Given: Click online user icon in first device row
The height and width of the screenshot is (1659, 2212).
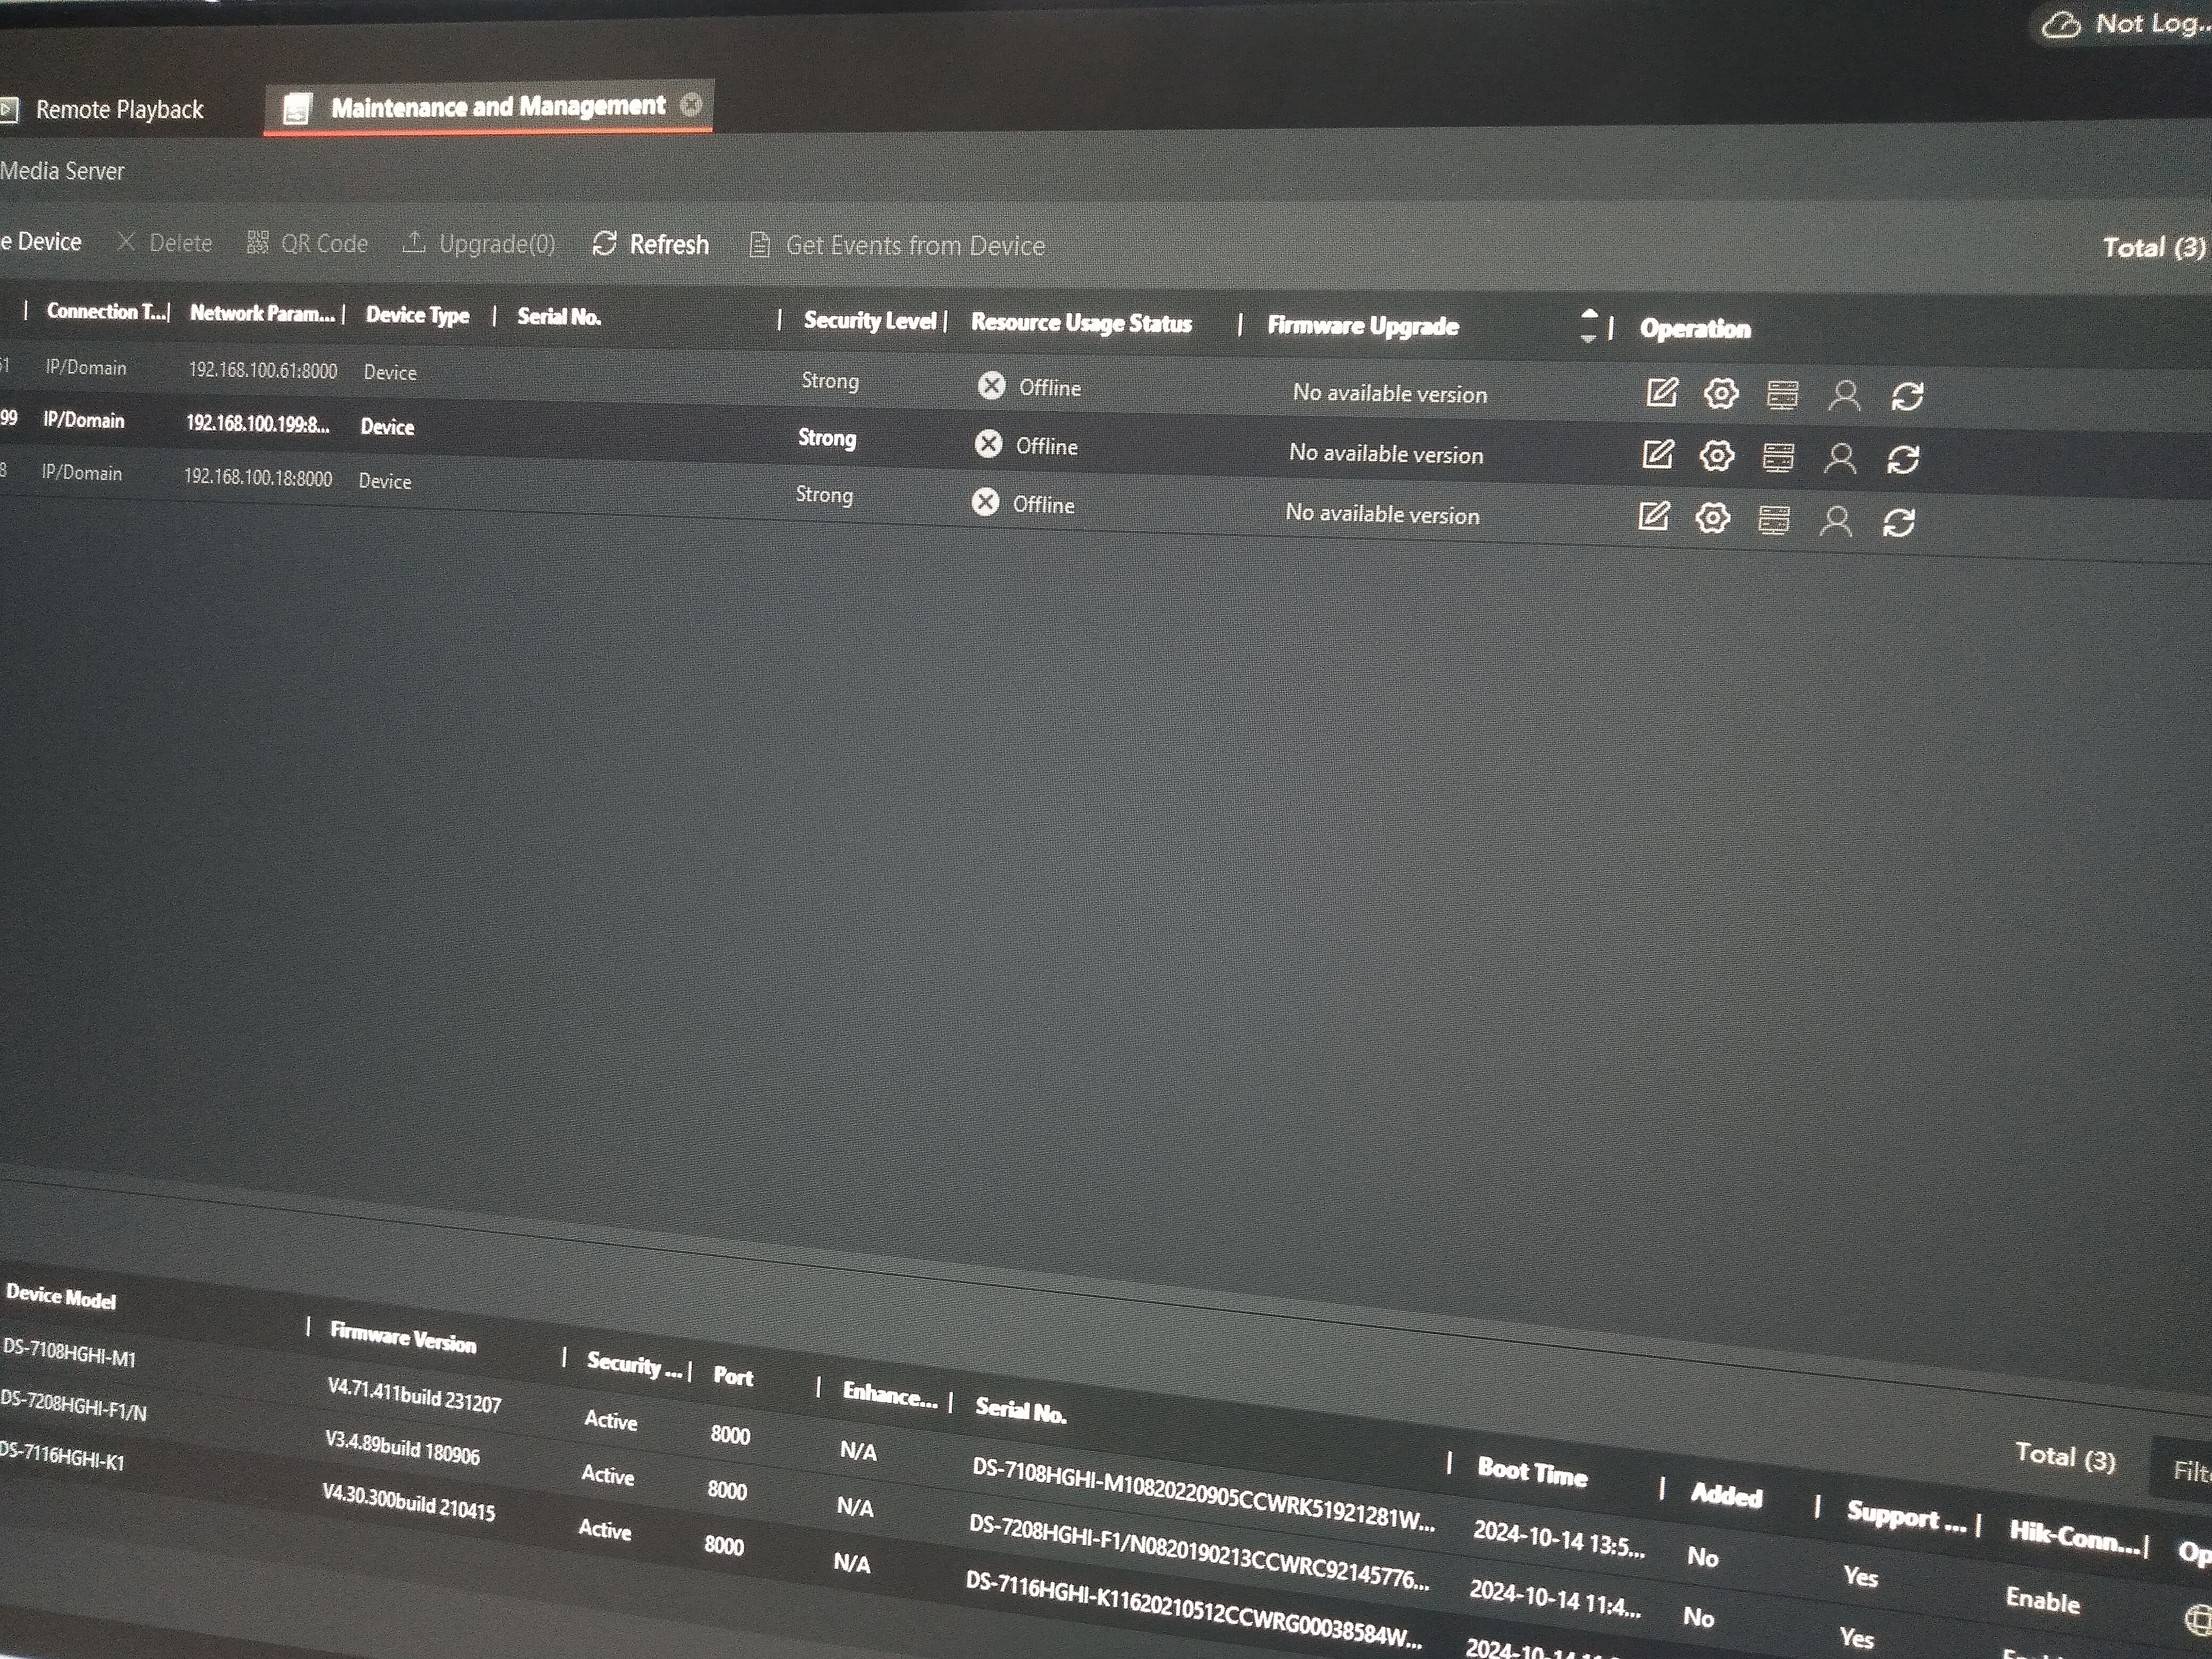Looking at the screenshot, I should click(1844, 396).
